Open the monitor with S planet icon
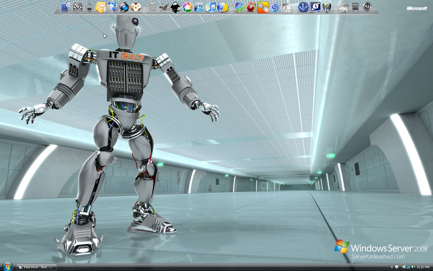Image resolution: width=433 pixels, height=271 pixels. click(x=315, y=7)
